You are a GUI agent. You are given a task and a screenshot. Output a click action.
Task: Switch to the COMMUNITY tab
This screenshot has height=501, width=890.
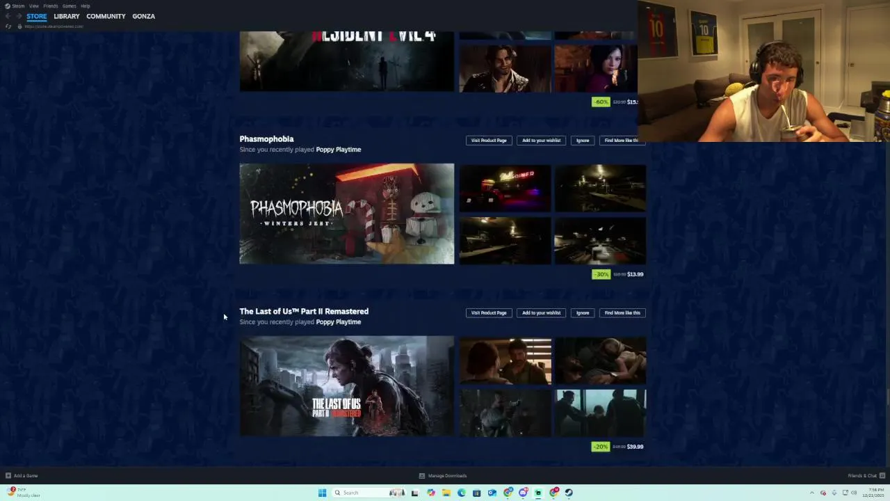[106, 16]
